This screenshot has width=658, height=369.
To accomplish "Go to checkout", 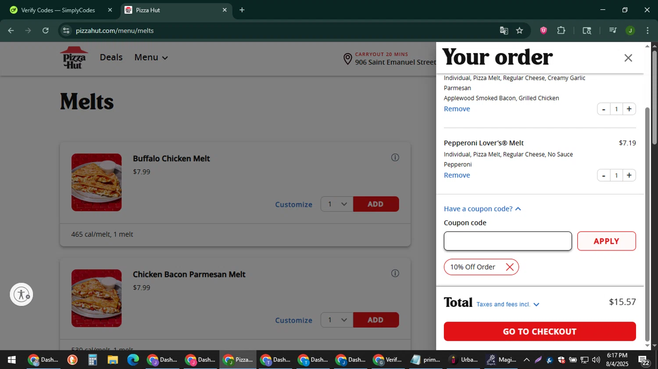I will (540, 331).
